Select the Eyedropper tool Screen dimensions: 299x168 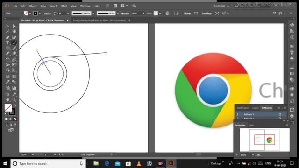7,82
